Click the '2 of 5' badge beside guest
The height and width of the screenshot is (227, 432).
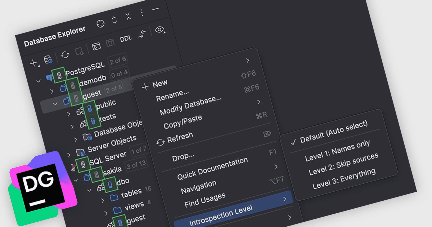(x=114, y=88)
